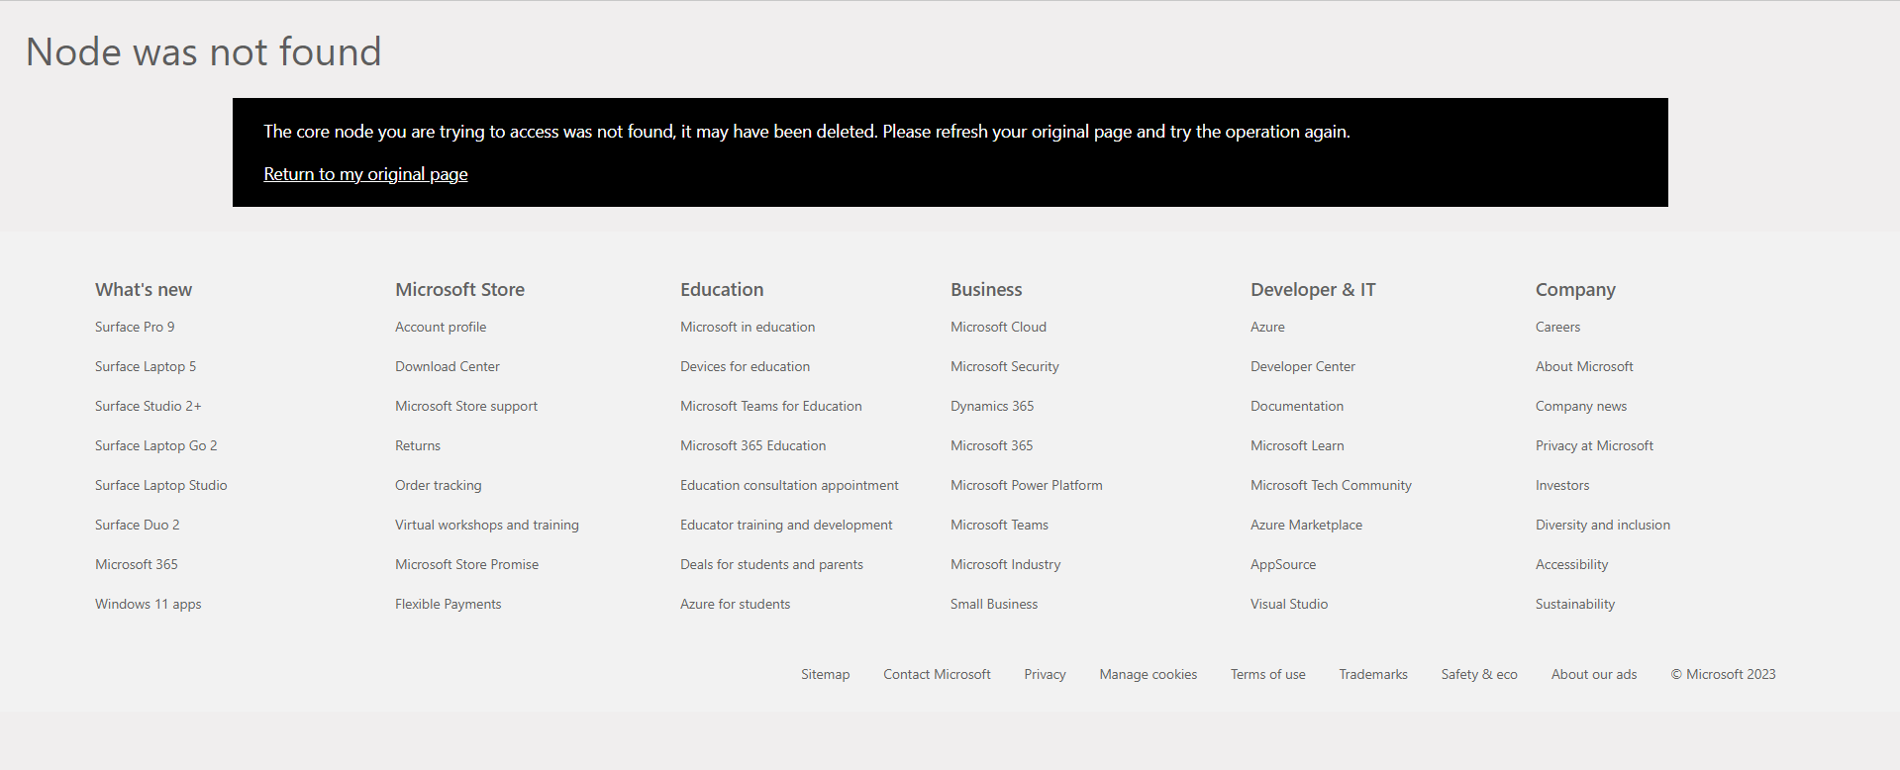Open Microsoft in education link
Image resolution: width=1900 pixels, height=770 pixels.
click(748, 327)
